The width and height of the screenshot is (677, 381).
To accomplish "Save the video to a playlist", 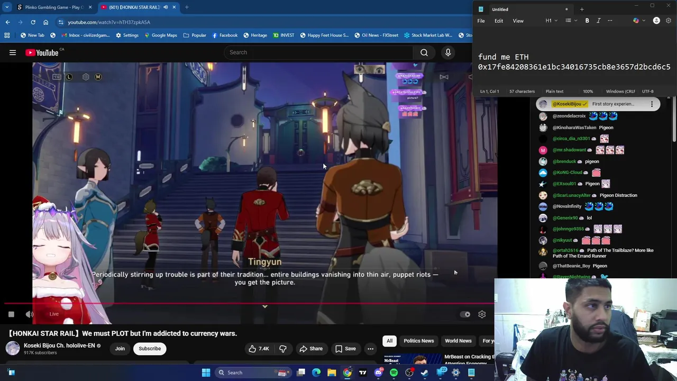I will click(345, 349).
